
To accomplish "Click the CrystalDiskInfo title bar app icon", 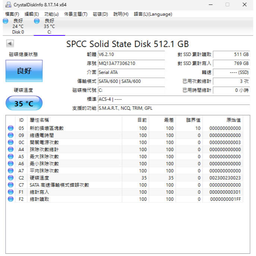I will tap(8, 4).
